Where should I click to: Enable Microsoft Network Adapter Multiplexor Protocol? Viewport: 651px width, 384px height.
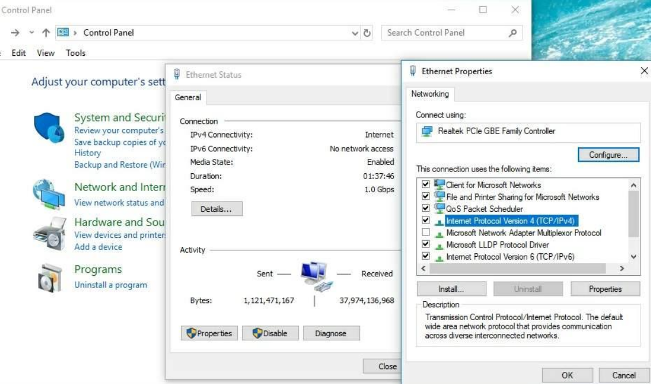(425, 232)
